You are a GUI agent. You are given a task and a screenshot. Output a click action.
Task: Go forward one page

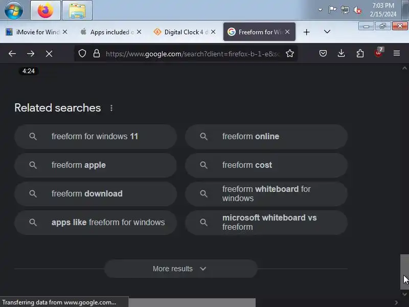coord(31,54)
